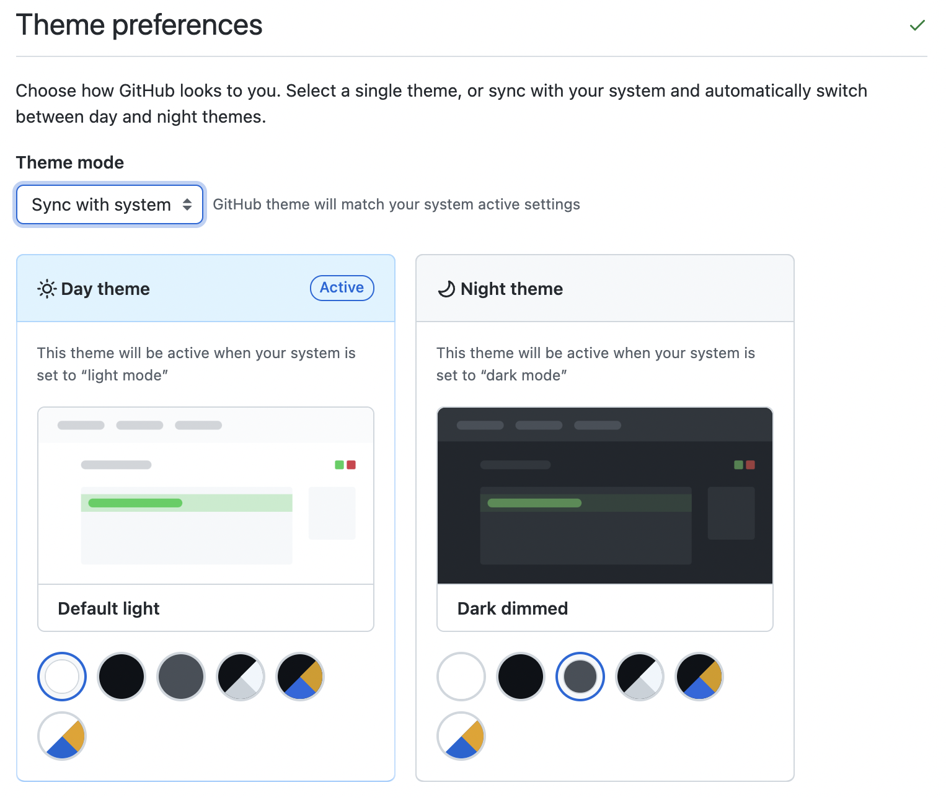
Task: Select the white theme circle under Night theme
Action: click(x=461, y=677)
